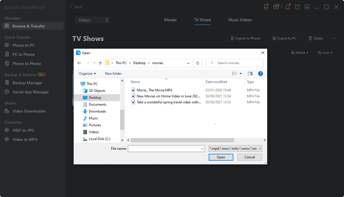The width and height of the screenshot is (344, 197).
Task: Open Documents in the navigation pane
Action: [x=97, y=105]
